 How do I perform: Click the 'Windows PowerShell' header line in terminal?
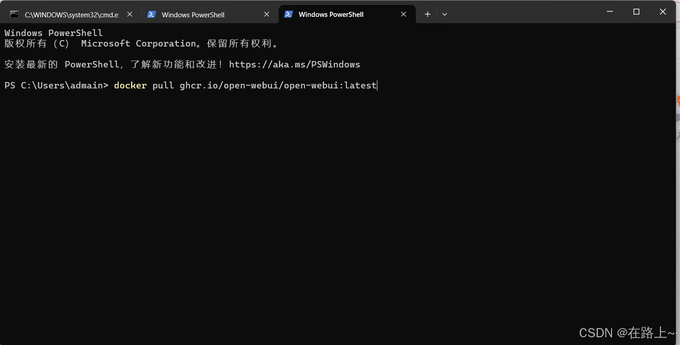coord(54,33)
